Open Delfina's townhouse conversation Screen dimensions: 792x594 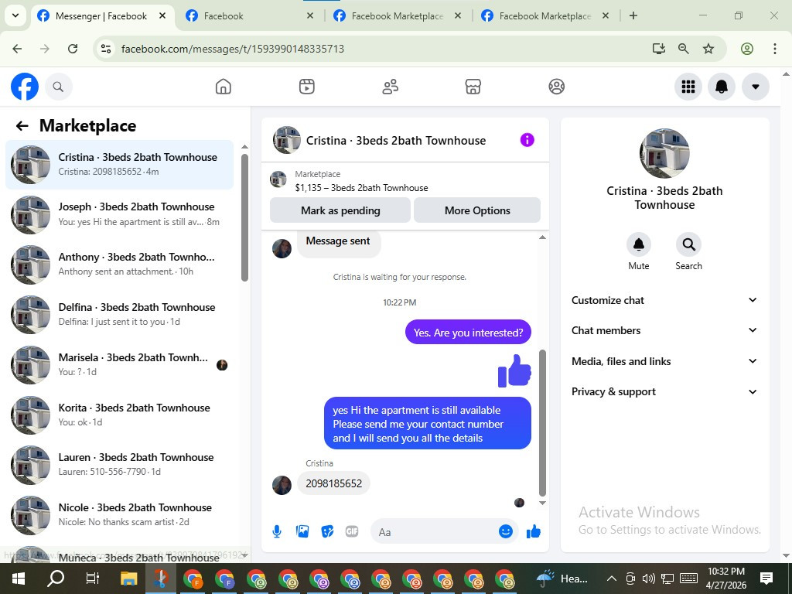119,314
